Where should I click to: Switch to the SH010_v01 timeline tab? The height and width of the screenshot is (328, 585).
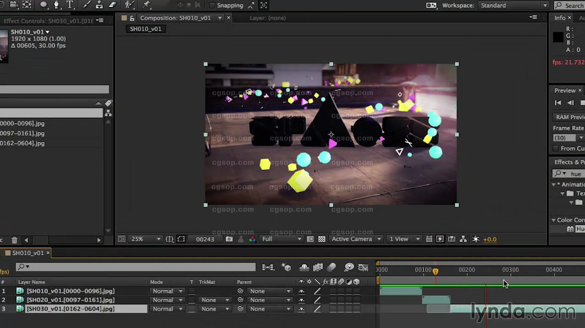point(28,253)
